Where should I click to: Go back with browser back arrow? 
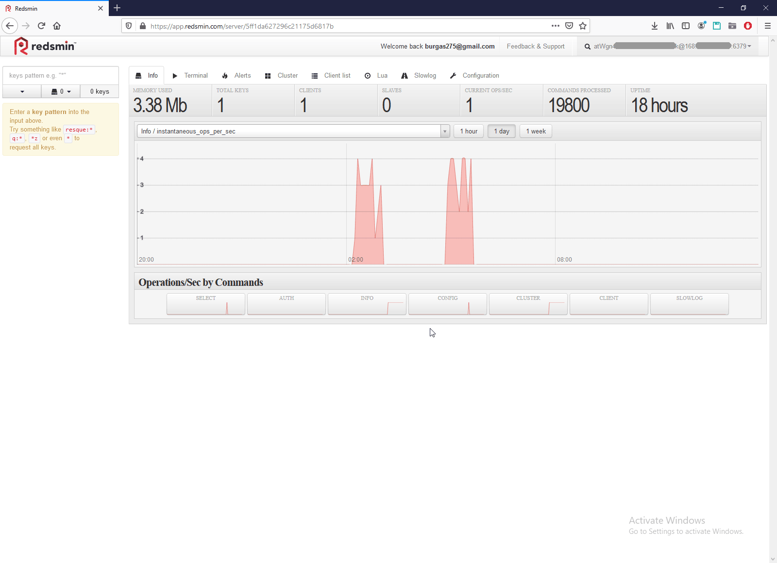[10, 26]
